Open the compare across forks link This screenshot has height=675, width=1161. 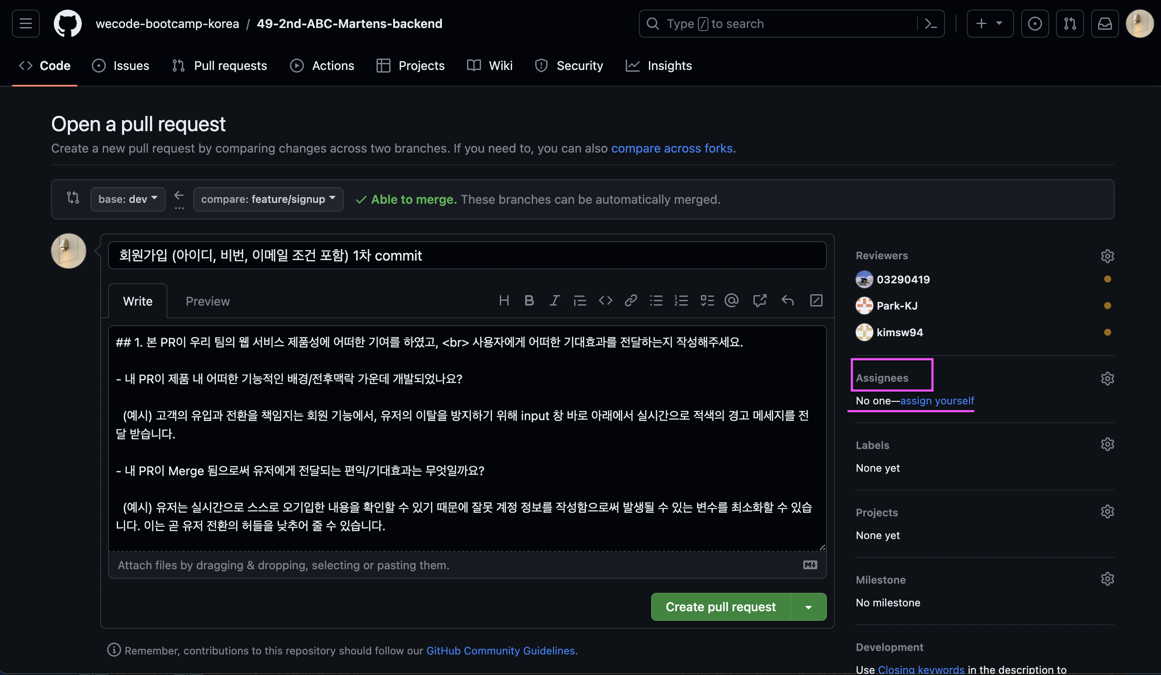click(671, 148)
